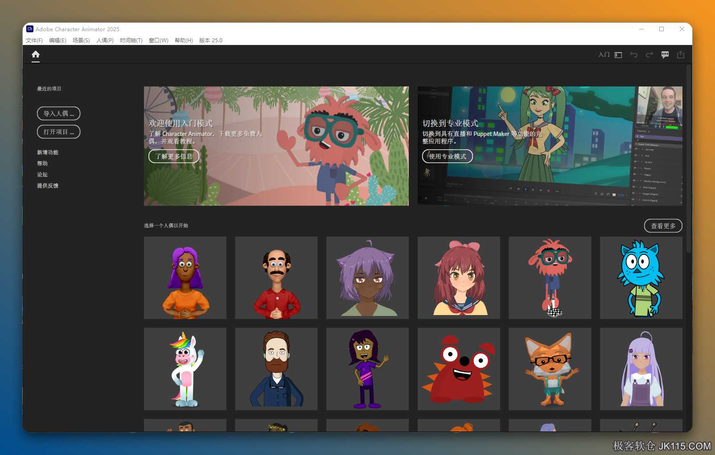Screen dimensions: 715x455
Task: Open the 论坛 link
Action: pos(42,175)
